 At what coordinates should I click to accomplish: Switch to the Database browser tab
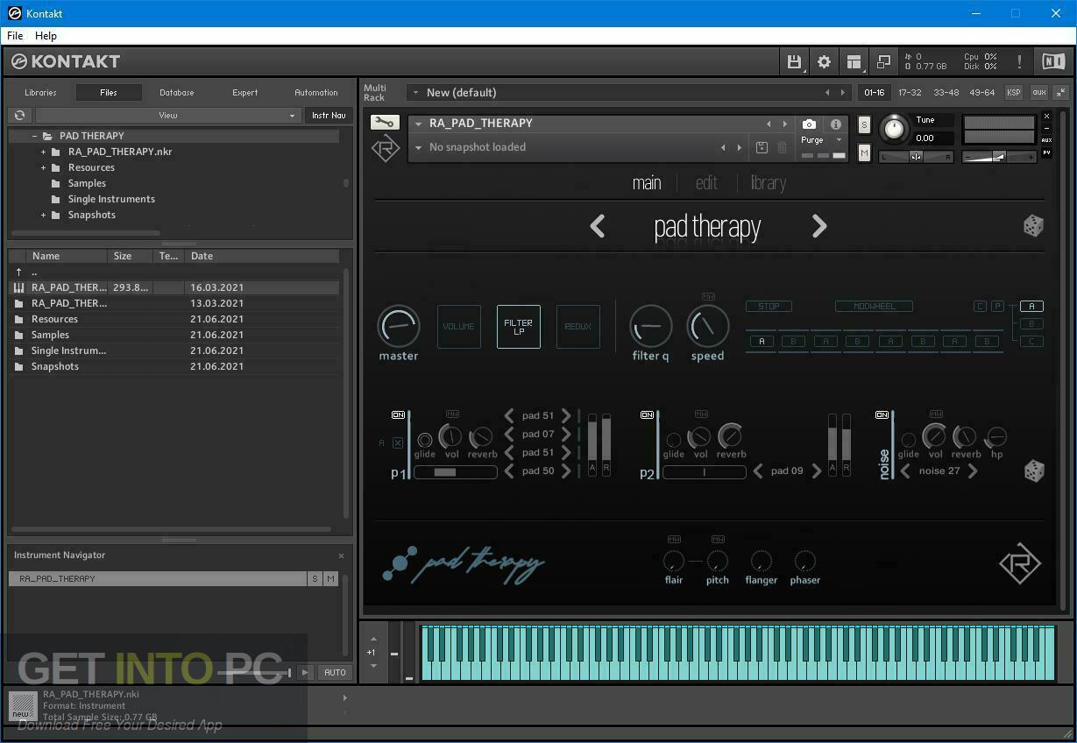[x=177, y=92]
